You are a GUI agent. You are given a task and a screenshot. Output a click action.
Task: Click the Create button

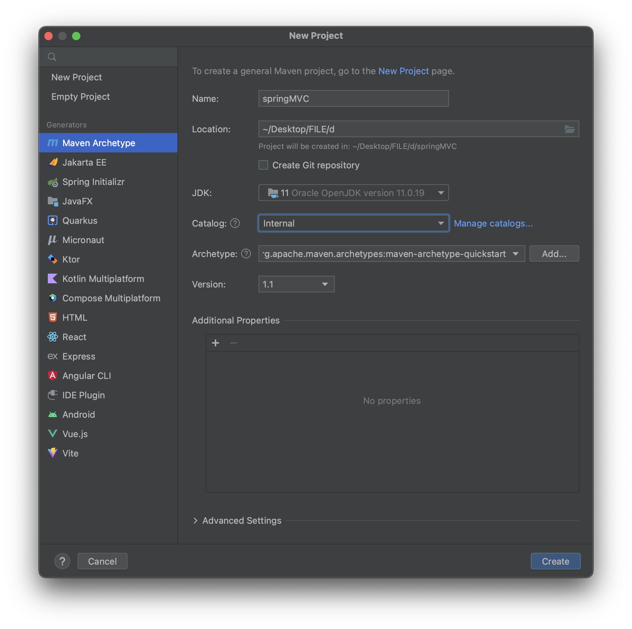pos(555,561)
